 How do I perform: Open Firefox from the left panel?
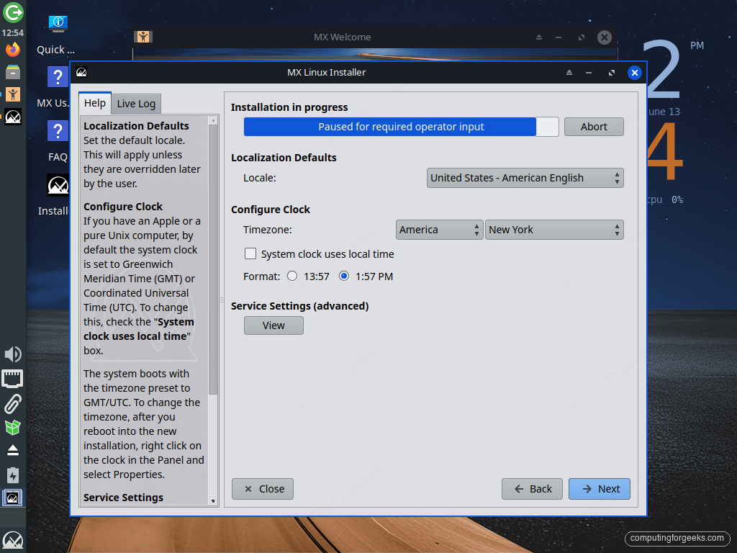pos(13,50)
